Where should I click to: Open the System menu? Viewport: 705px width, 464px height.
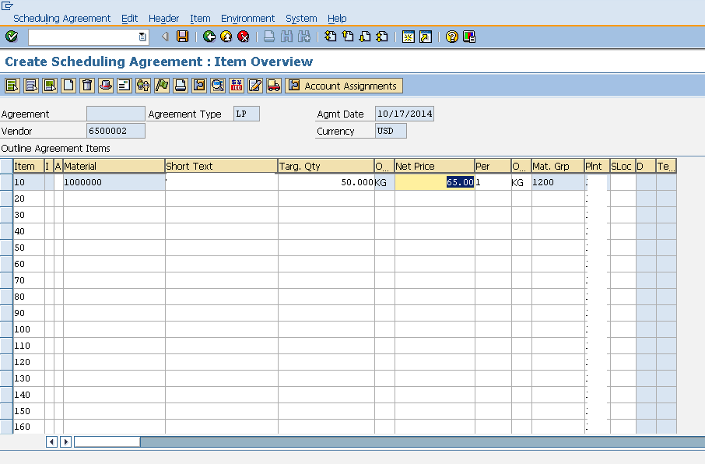click(x=301, y=19)
